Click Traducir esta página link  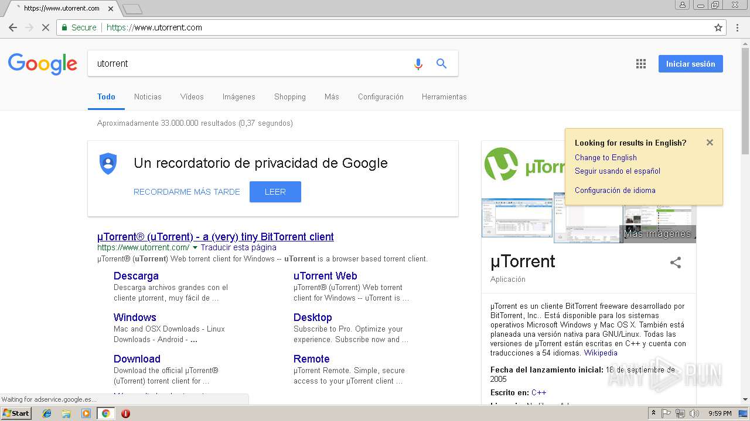[x=238, y=248]
